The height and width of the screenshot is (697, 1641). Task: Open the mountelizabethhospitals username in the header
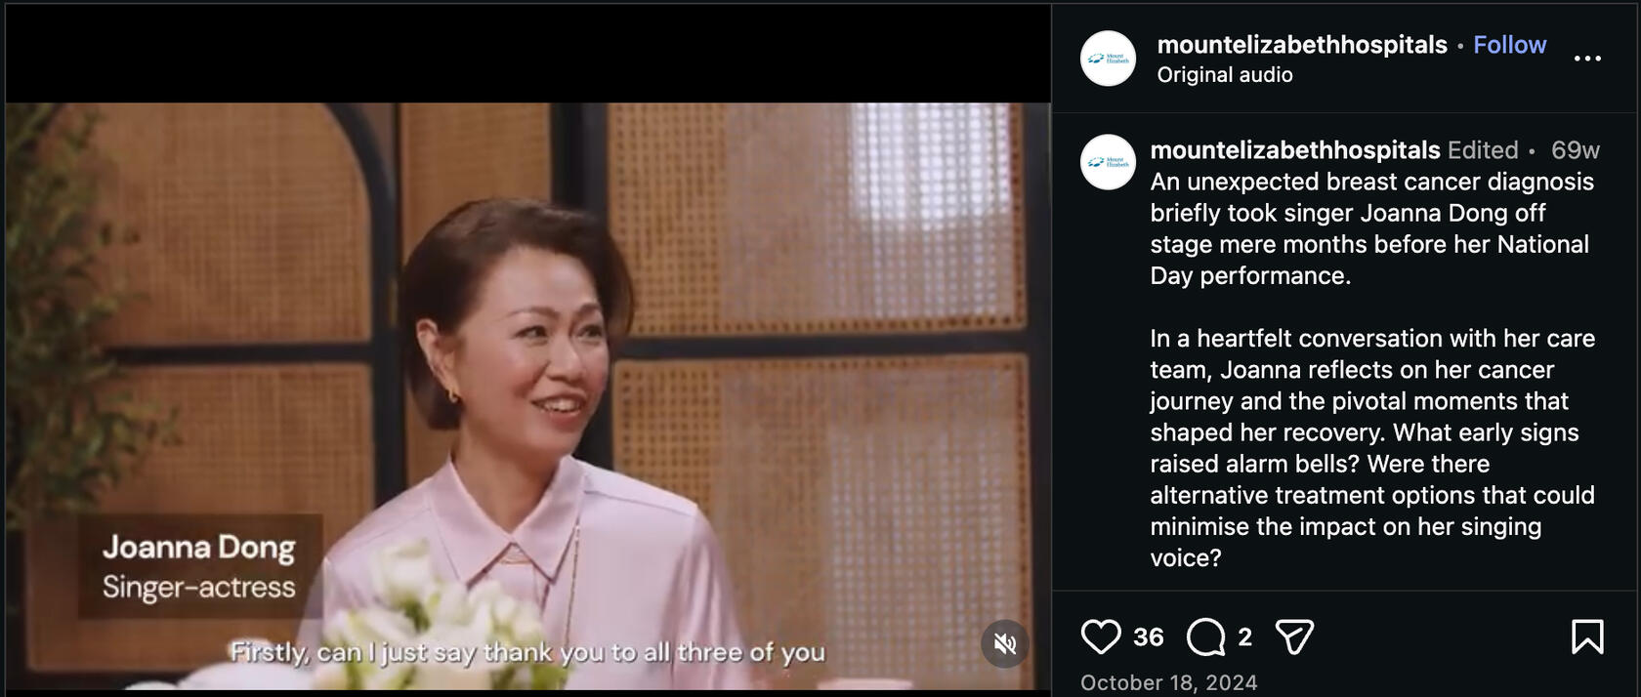coord(1302,45)
